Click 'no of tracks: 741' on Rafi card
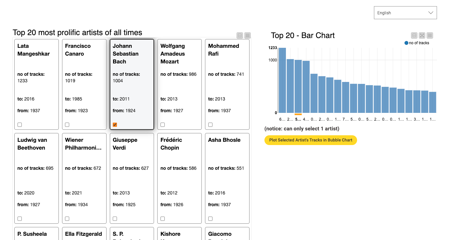 (226, 74)
